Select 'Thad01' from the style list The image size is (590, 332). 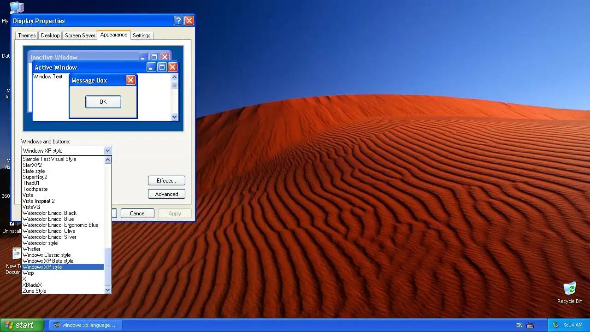(x=63, y=183)
